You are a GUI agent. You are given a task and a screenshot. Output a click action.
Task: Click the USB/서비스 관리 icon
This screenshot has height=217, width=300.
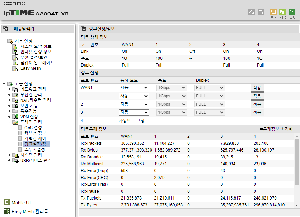click(x=15, y=161)
